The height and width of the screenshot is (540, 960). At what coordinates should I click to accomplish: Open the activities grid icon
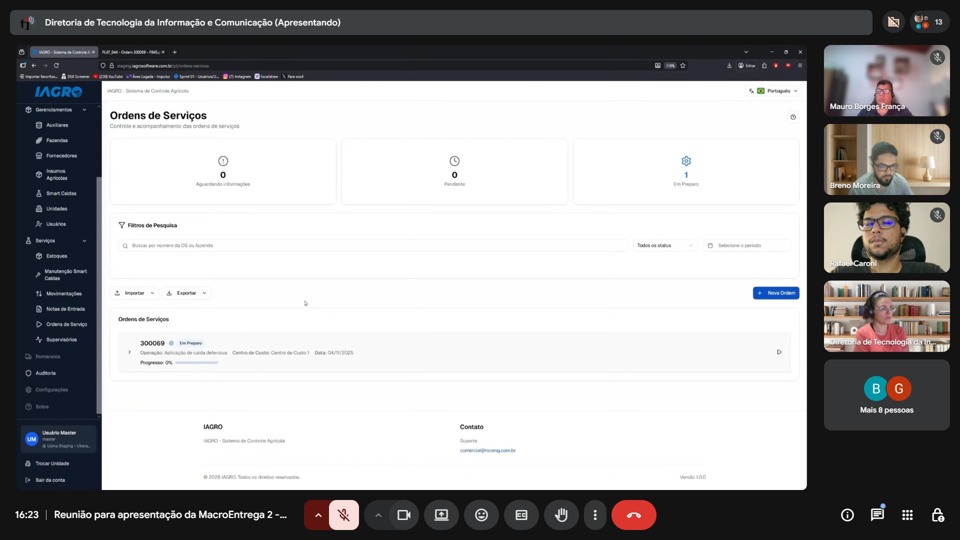tap(907, 514)
